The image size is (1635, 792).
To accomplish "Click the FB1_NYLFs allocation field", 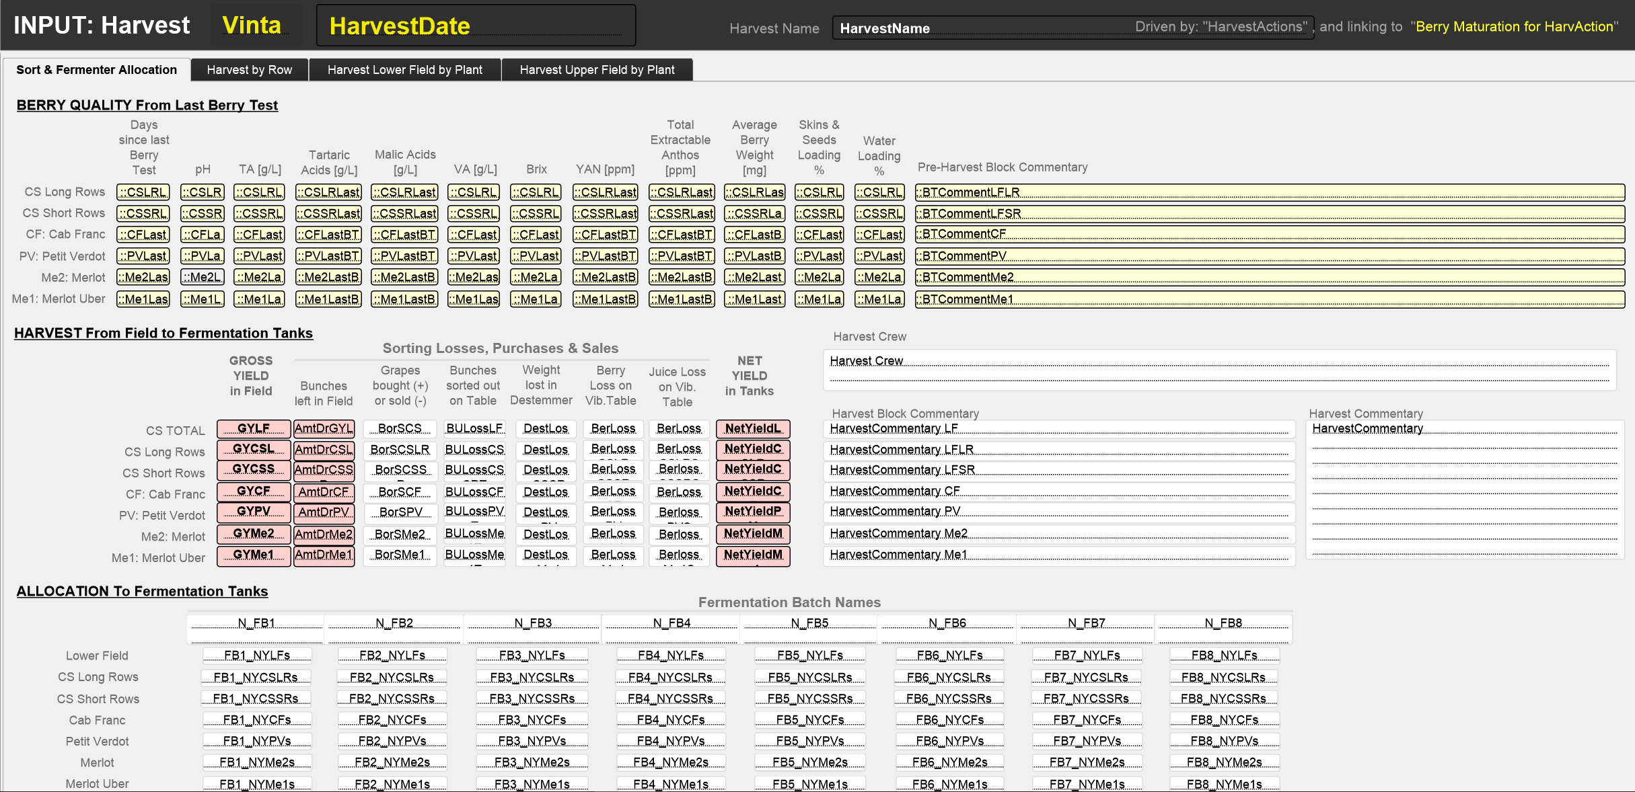I will (257, 656).
